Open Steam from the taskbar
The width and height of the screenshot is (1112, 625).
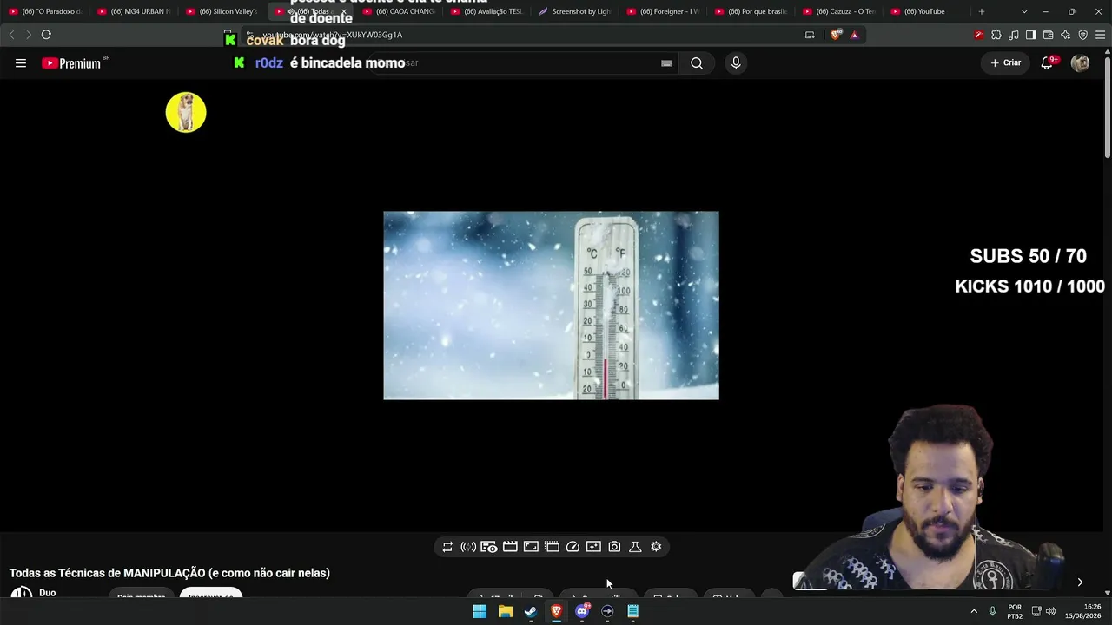(x=531, y=611)
